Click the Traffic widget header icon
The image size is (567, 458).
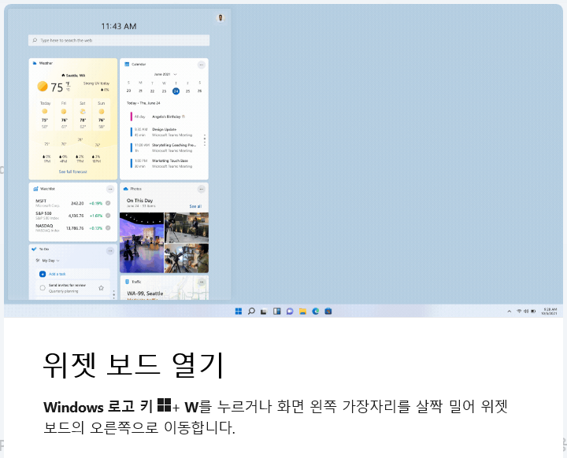pyautogui.click(x=127, y=282)
